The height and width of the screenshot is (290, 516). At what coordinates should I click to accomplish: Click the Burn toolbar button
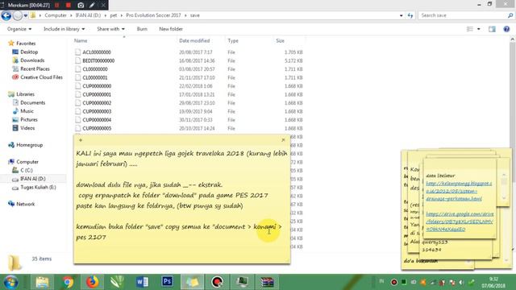pos(142,29)
